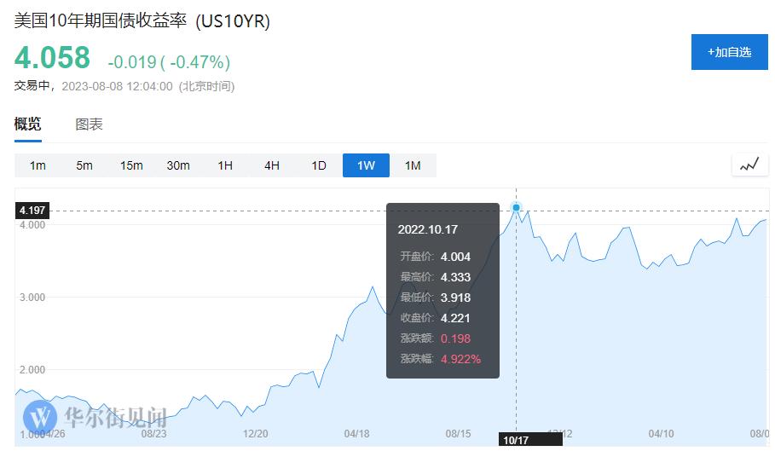This screenshot has width=775, height=451.
Task: Set chart period to 1H
Action: [x=225, y=165]
